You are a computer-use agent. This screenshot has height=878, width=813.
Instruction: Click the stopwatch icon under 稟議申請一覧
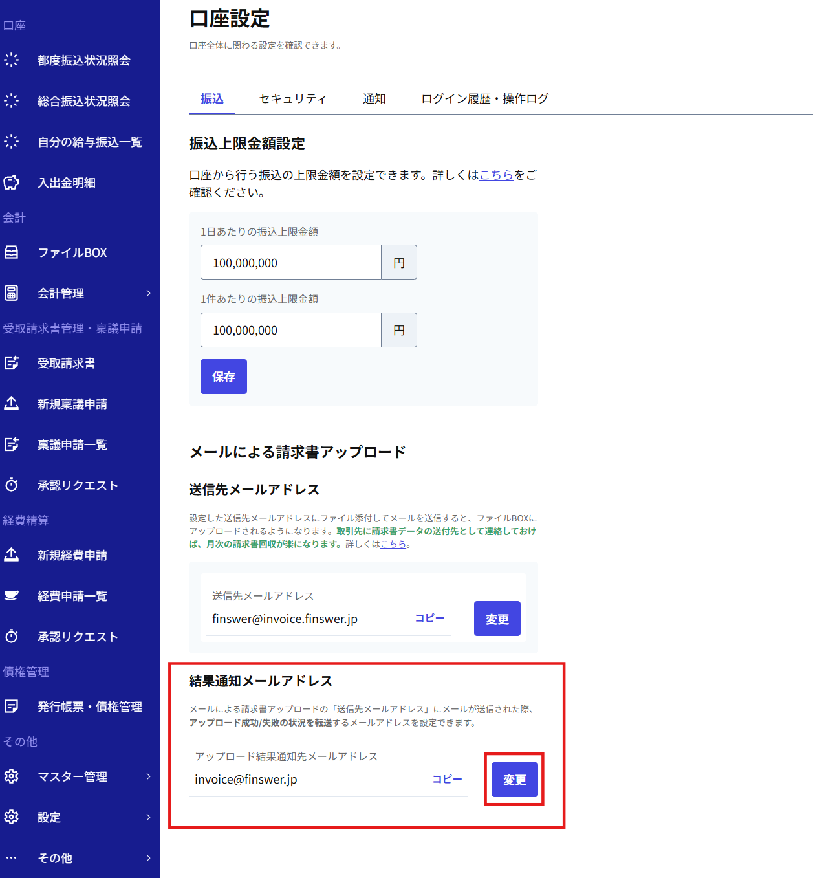point(12,485)
